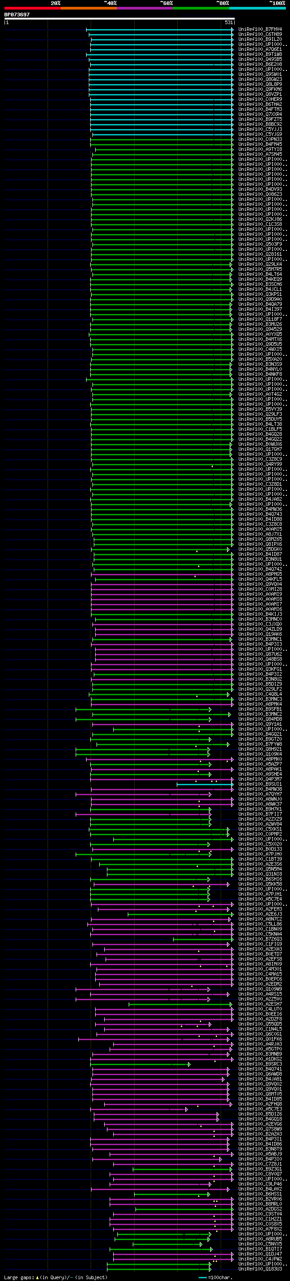Select label UniRef100_Q4ZLD9
This screenshot has height=1281, width=290.
260,629
